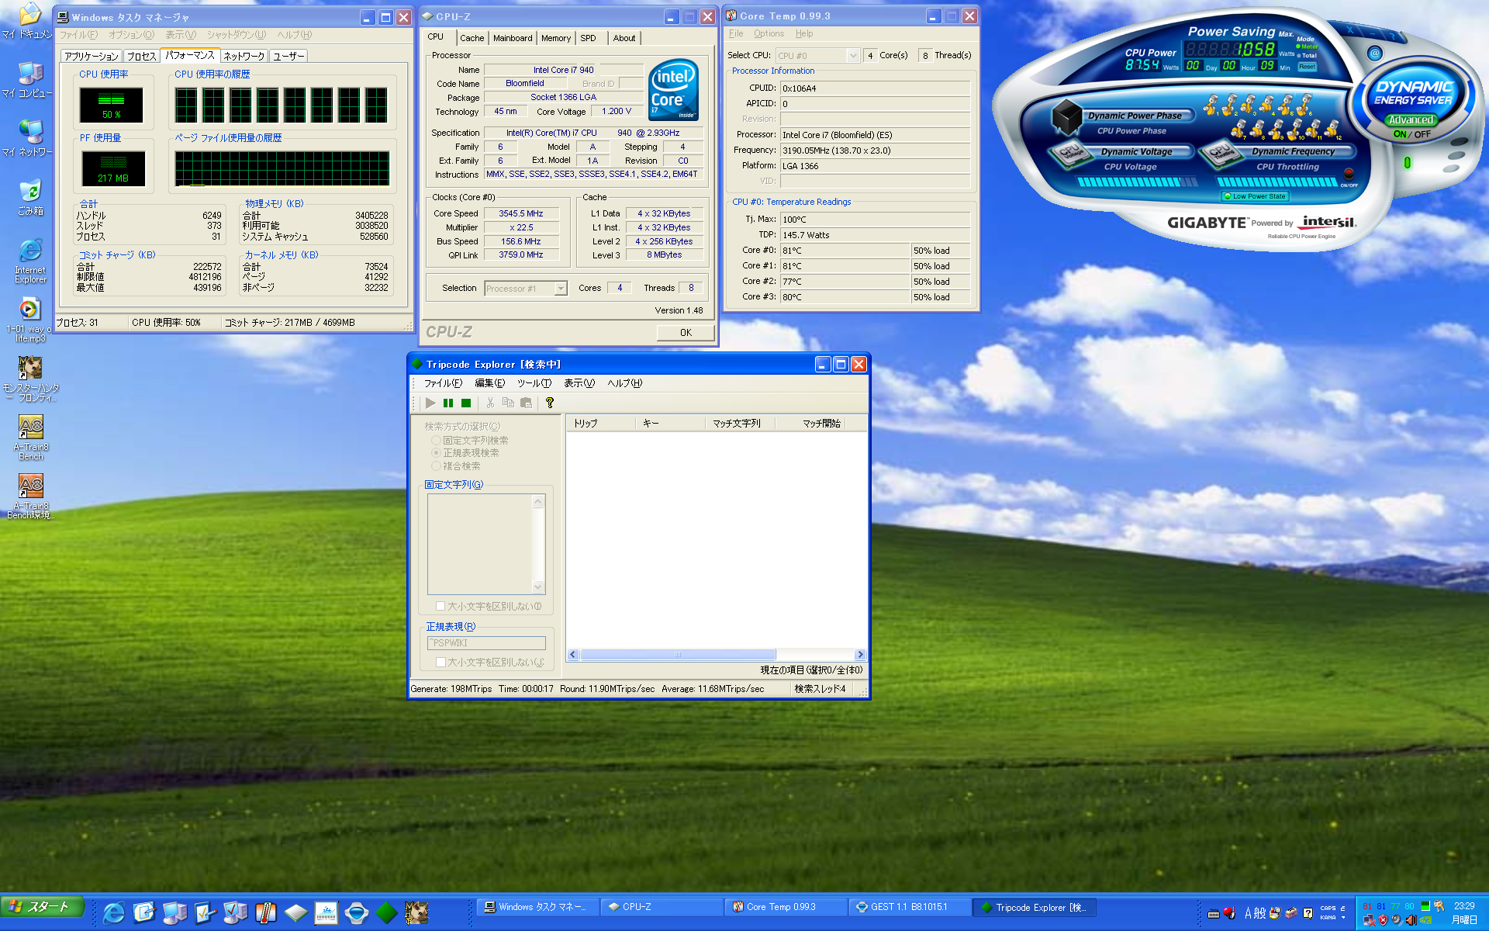Viewport: 1489px width, 931px height.
Task: Switch to the Memory tab in CPU-Z
Action: (x=555, y=38)
